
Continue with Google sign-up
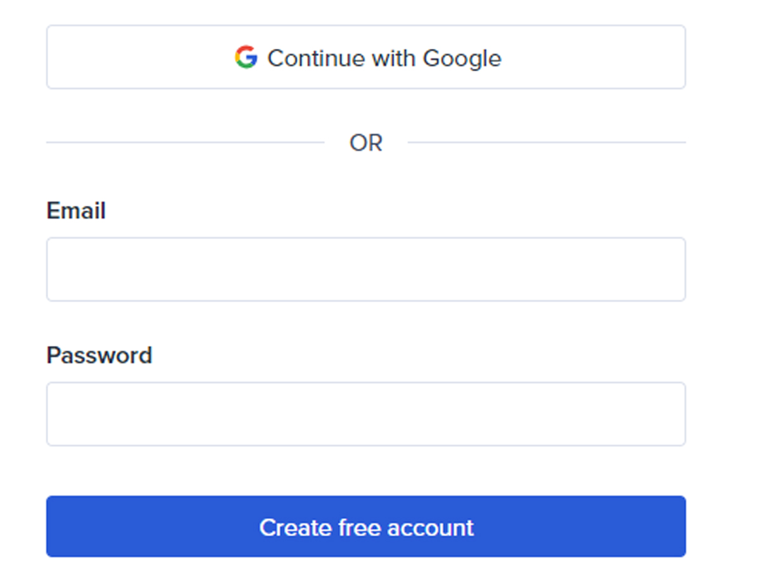366,58
